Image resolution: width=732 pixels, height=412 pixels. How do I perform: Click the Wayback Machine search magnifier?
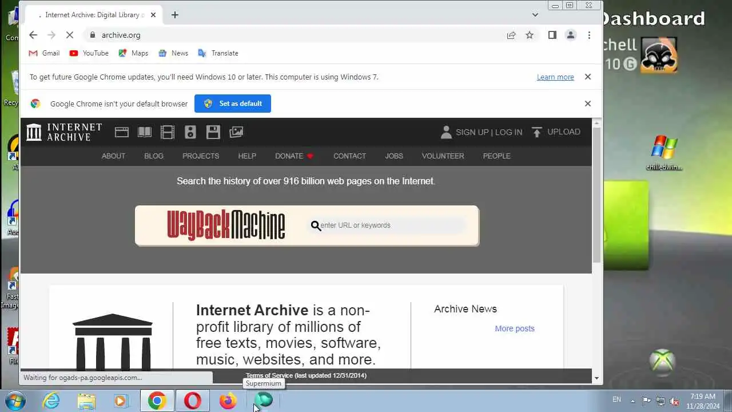tap(316, 225)
